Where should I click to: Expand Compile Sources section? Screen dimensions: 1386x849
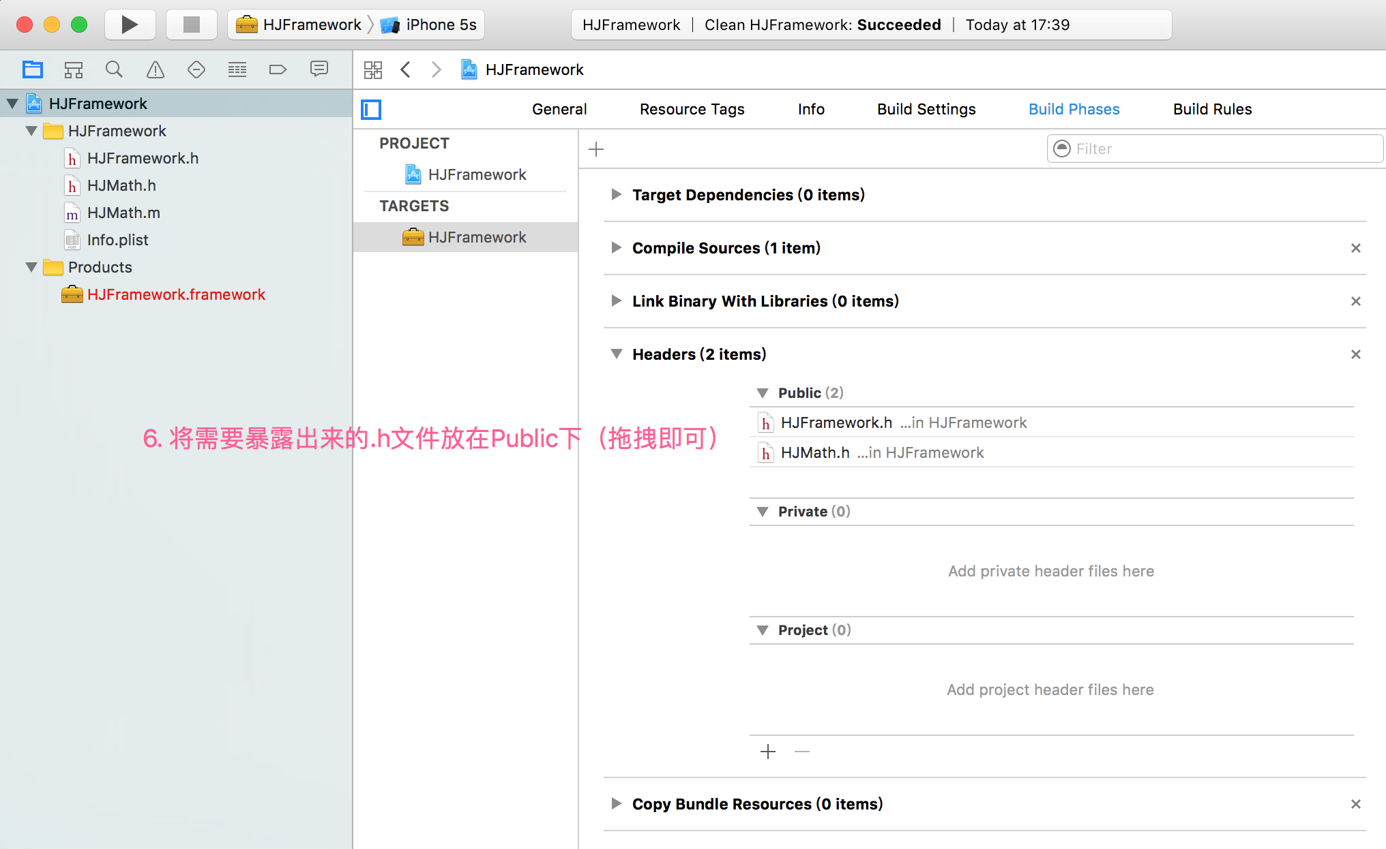click(617, 248)
